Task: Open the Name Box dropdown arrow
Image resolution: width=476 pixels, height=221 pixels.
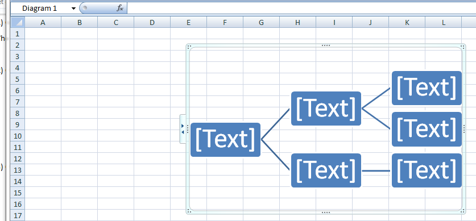Action: 73,9
